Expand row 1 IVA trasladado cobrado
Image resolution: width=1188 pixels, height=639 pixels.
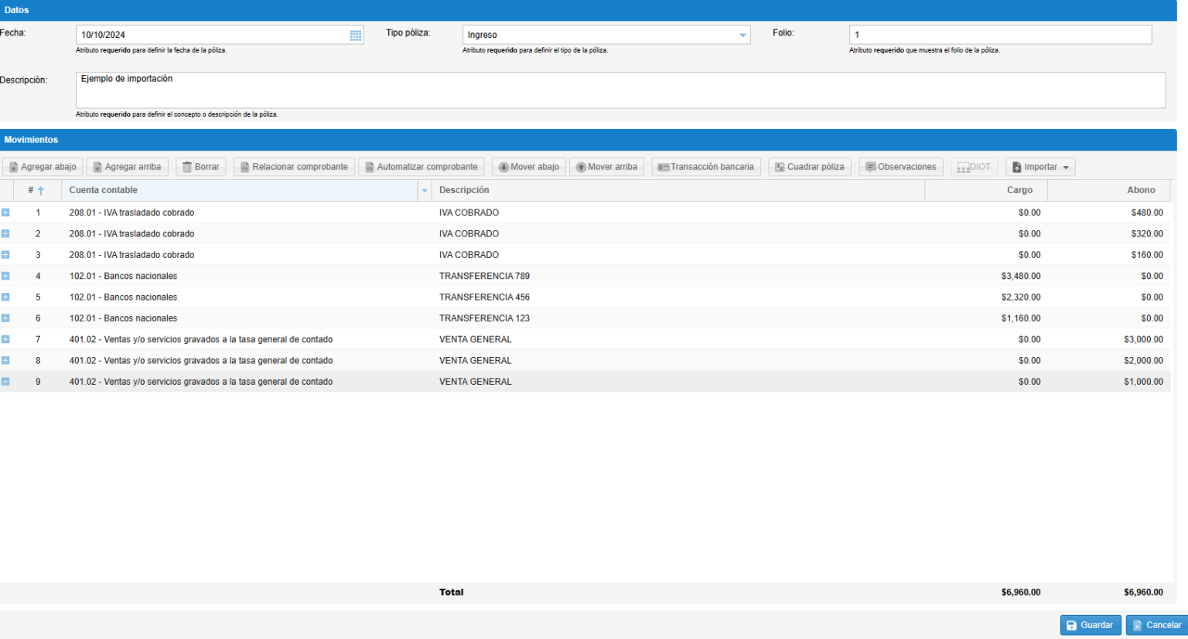6,212
